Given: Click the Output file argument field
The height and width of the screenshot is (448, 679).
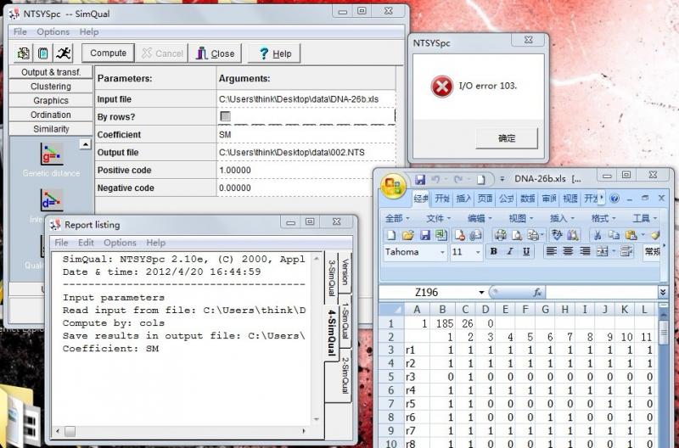Looking at the screenshot, I should pyautogui.click(x=306, y=153).
